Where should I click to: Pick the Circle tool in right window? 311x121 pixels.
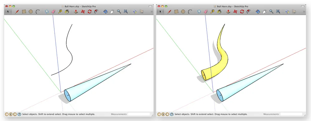click(183, 12)
